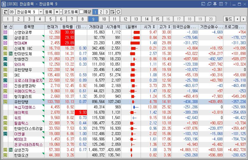The image size is (248, 160).
Task: Switch to watchlist group tab 15
Action: click(157, 19)
